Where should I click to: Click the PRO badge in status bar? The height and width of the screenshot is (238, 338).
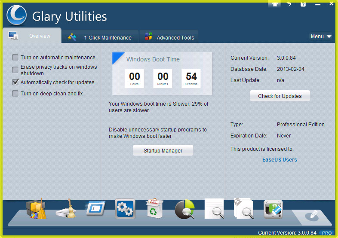click(326, 233)
